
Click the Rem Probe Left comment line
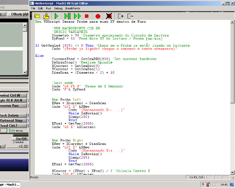pos(67,100)
